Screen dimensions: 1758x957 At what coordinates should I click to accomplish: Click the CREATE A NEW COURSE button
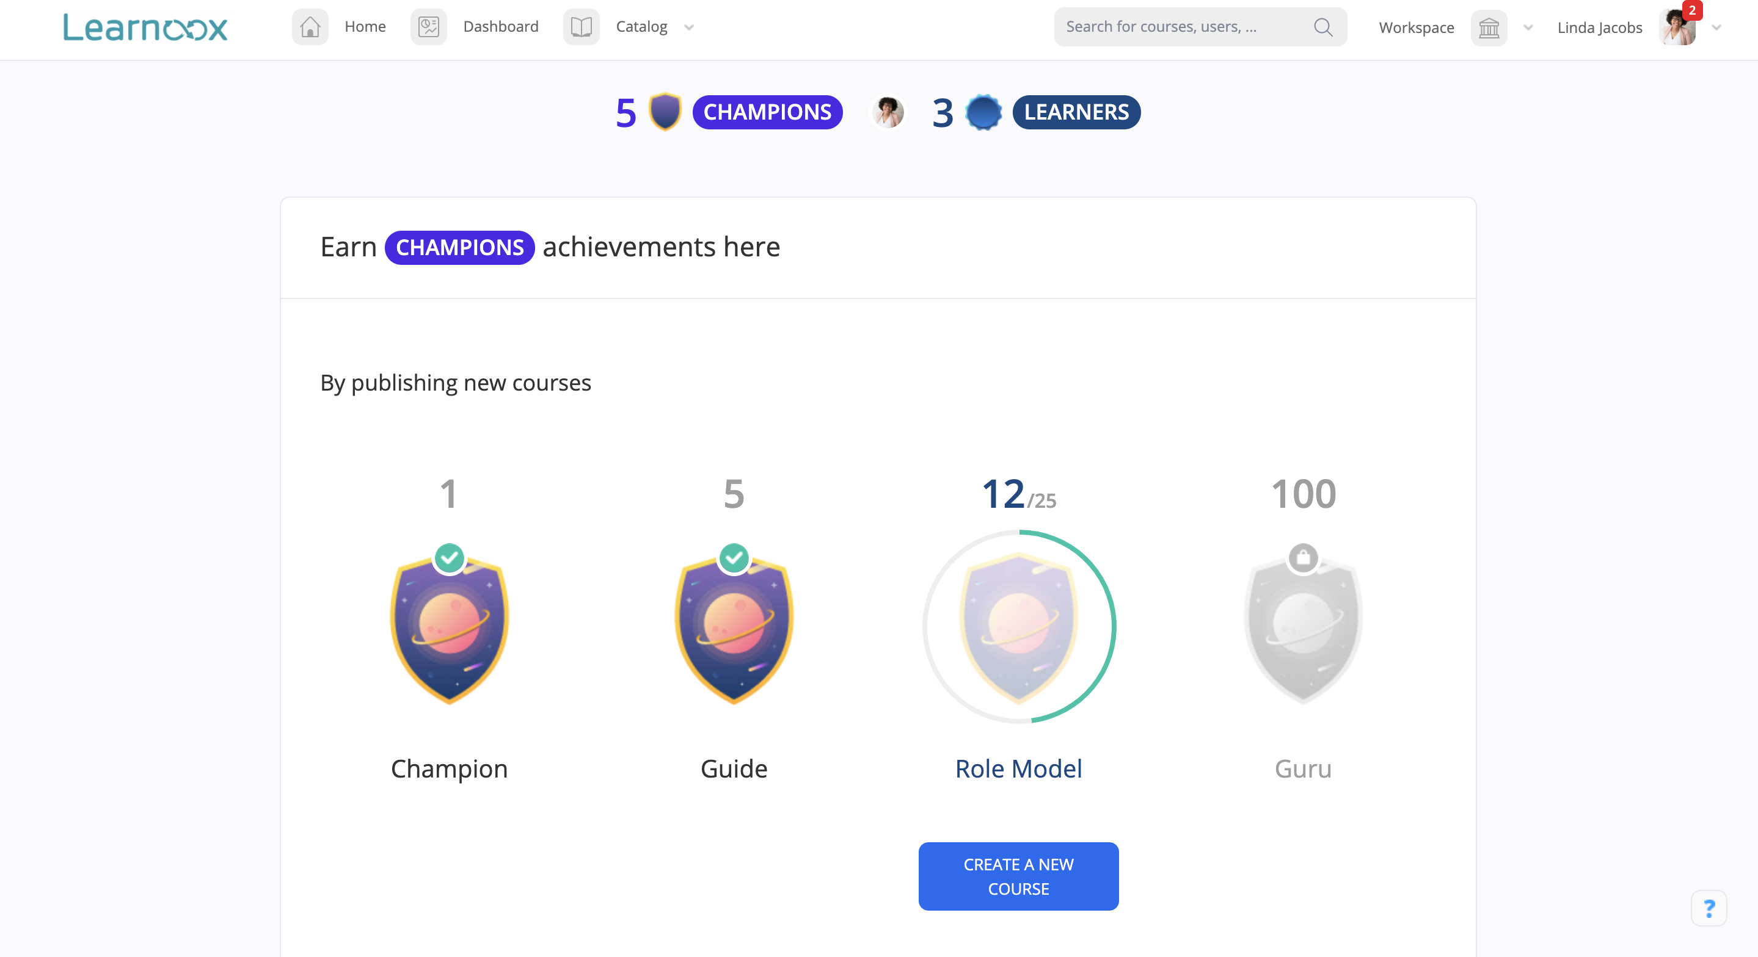[1018, 876]
